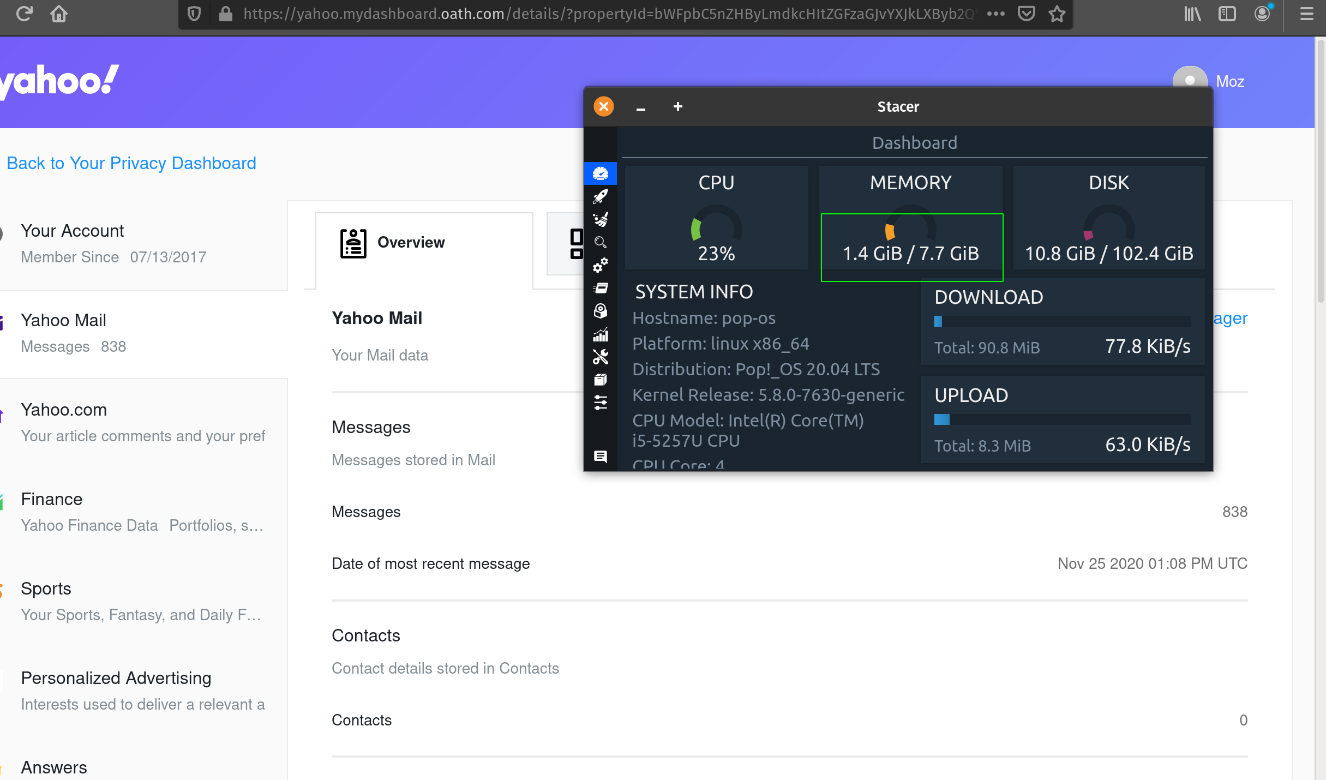Open the Search magnifier tool in Stacer
This screenshot has height=780, width=1326.
point(601,242)
